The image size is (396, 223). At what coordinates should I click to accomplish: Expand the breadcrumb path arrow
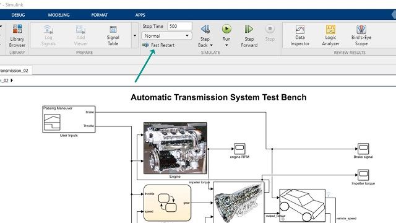(12, 81)
